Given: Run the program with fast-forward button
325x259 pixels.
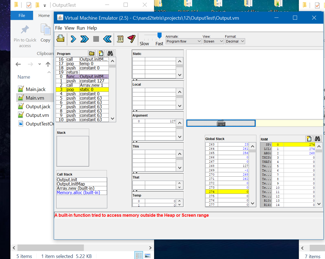Looking at the screenshot, I should coord(84,39).
